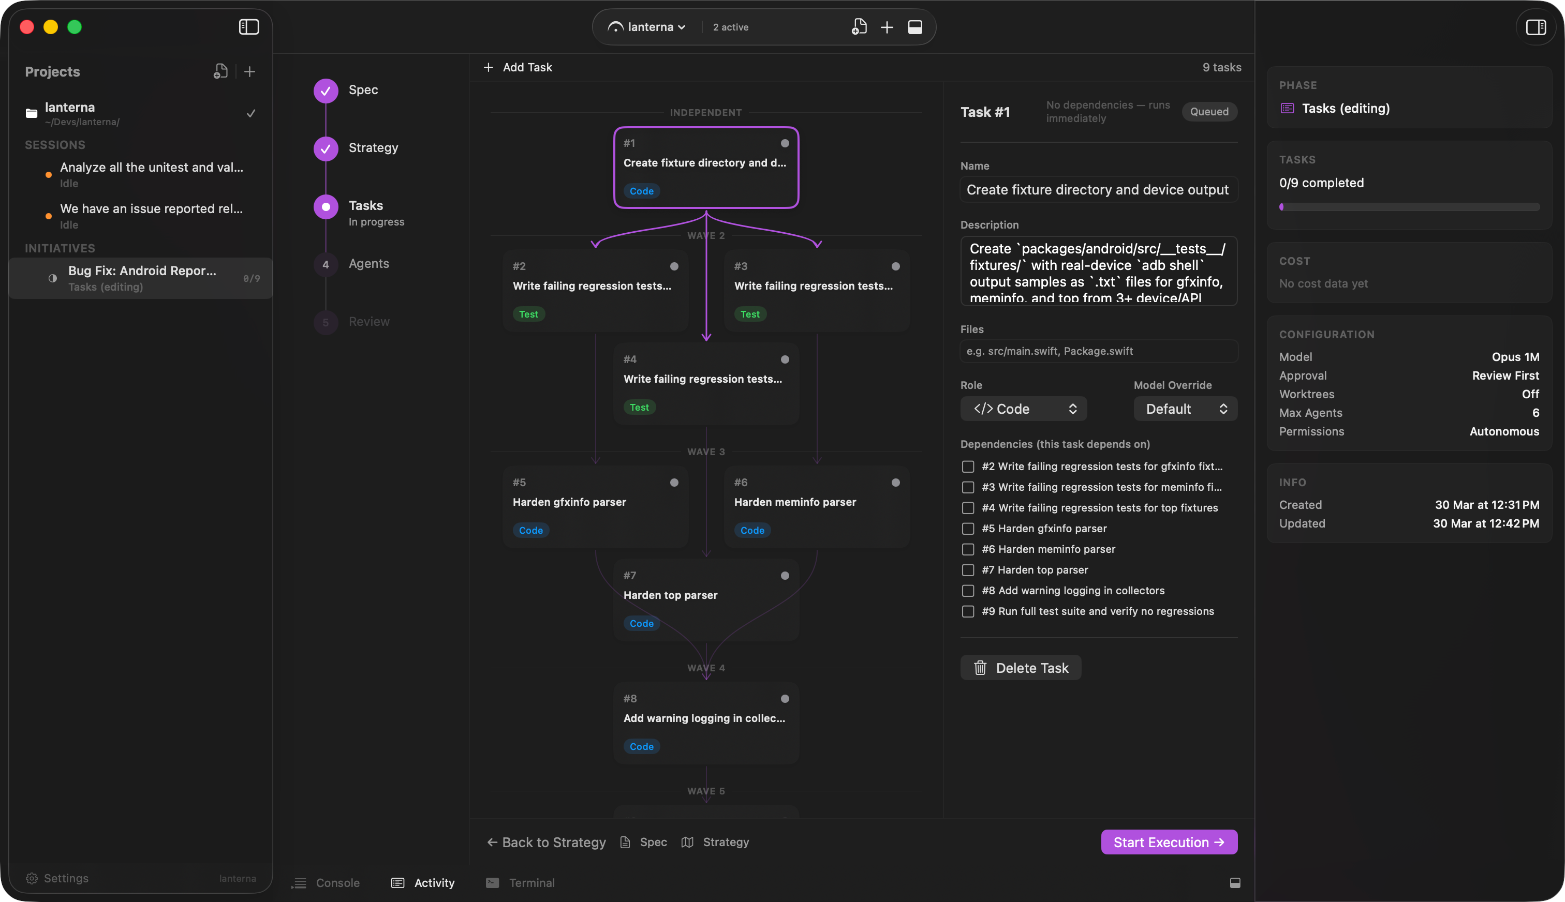Image resolution: width=1565 pixels, height=902 pixels.
Task: Click the Activity panel icon
Action: (398, 883)
